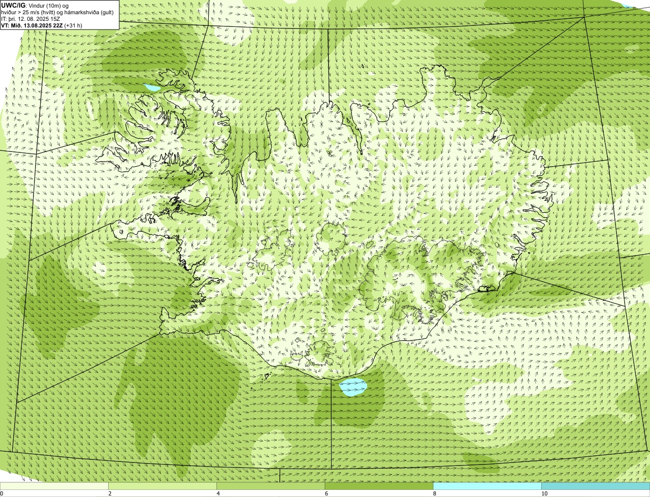Click the small cyan patch in the Westfjords
The image size is (650, 497).
(152, 87)
